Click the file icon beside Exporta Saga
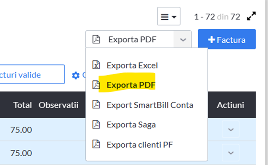 [x=96, y=124]
